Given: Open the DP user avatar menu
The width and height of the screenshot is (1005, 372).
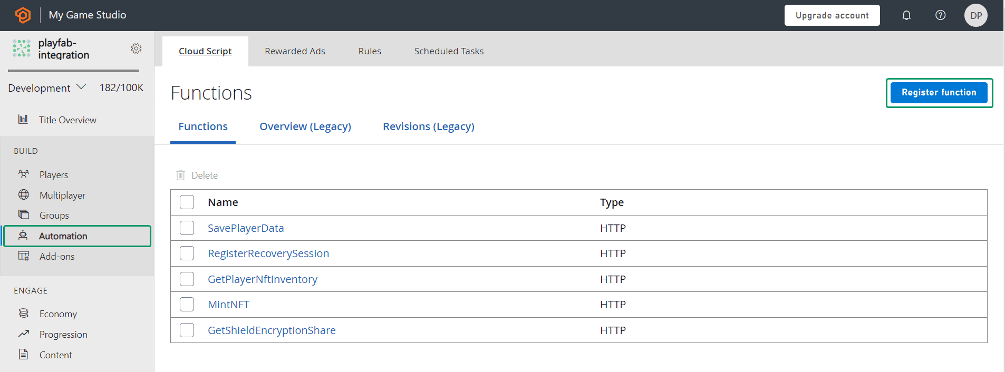Looking at the screenshot, I should (976, 15).
